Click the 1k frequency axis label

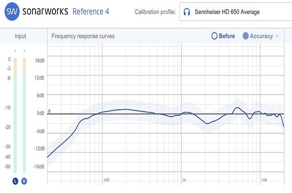coord(184,180)
